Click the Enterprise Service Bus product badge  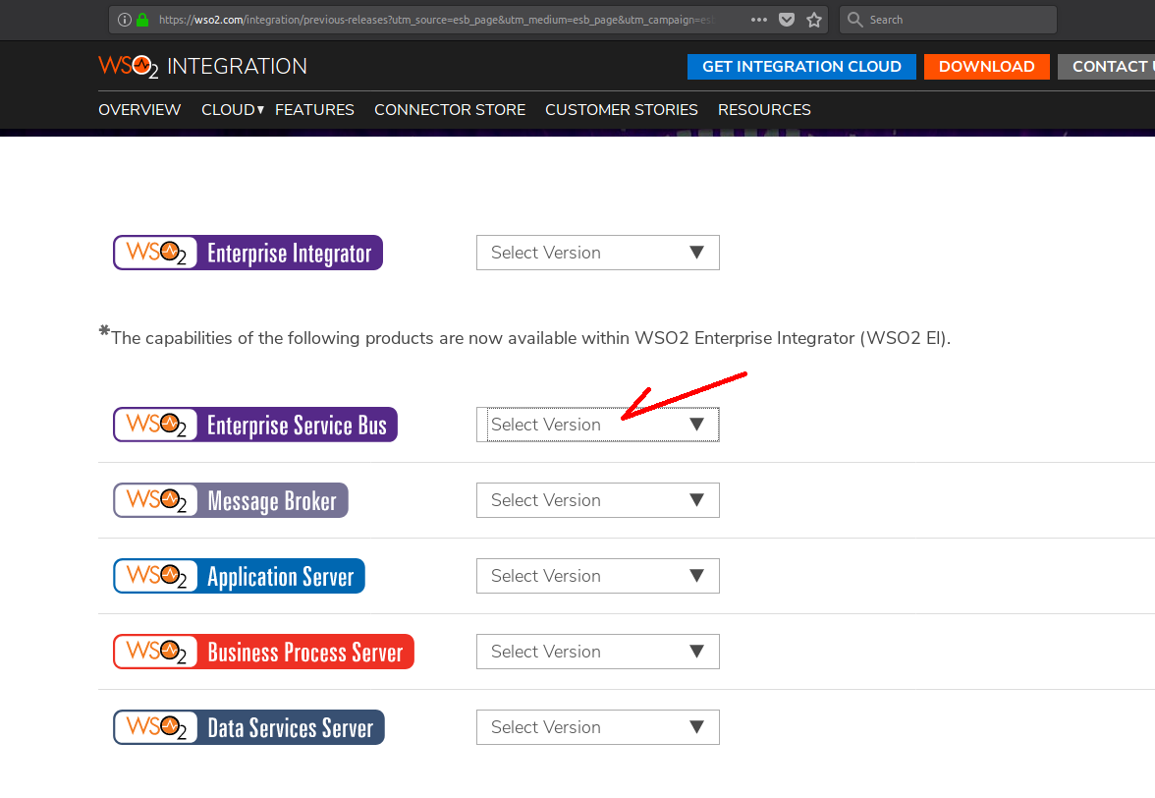pos(255,425)
